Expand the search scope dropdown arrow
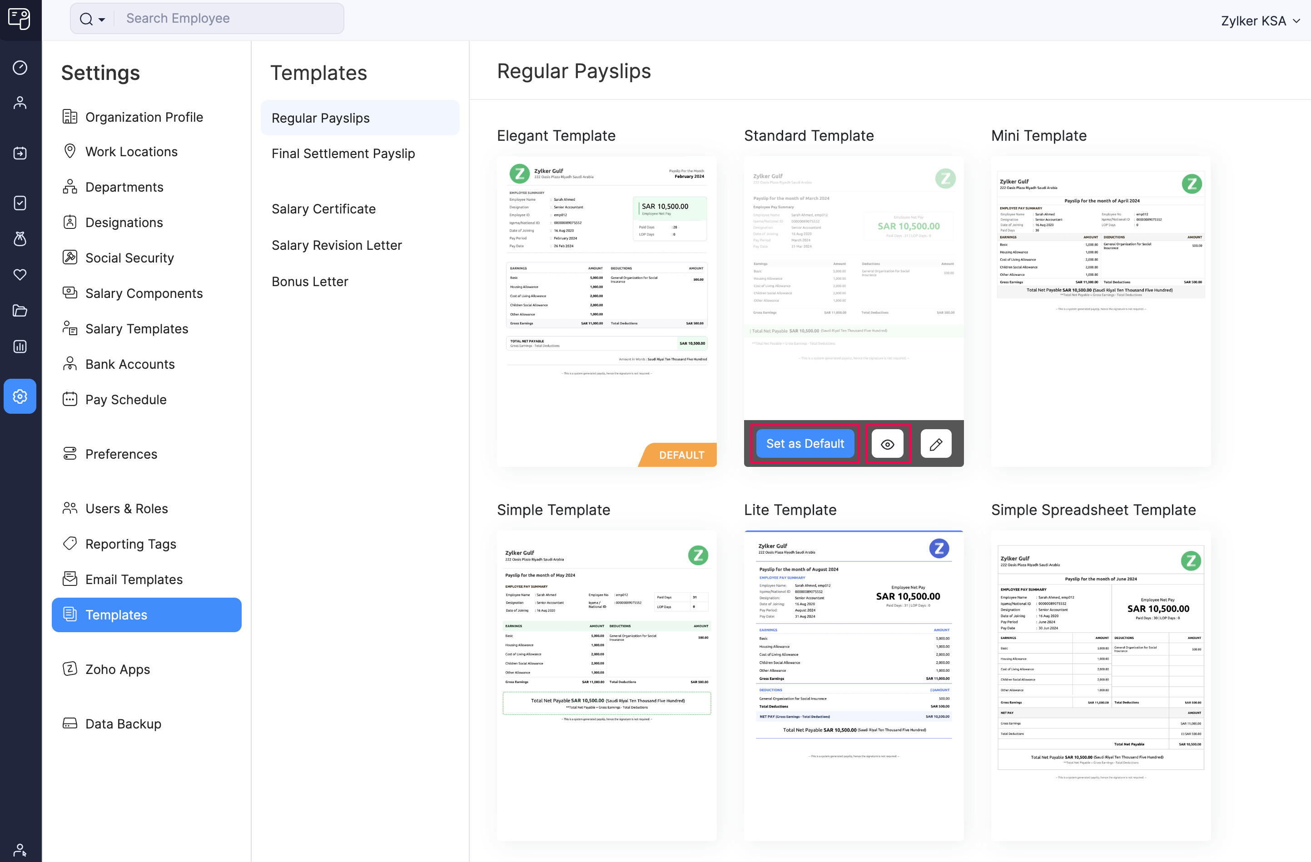The image size is (1311, 862). tap(102, 19)
